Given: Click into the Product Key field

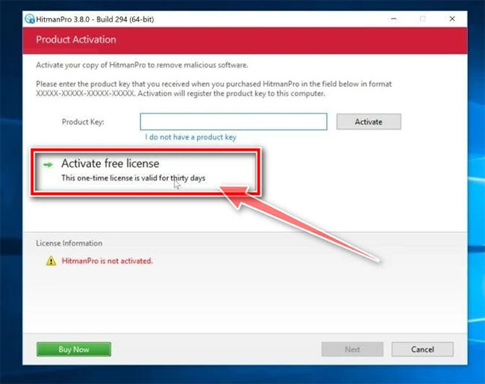Looking at the screenshot, I should coord(234,122).
